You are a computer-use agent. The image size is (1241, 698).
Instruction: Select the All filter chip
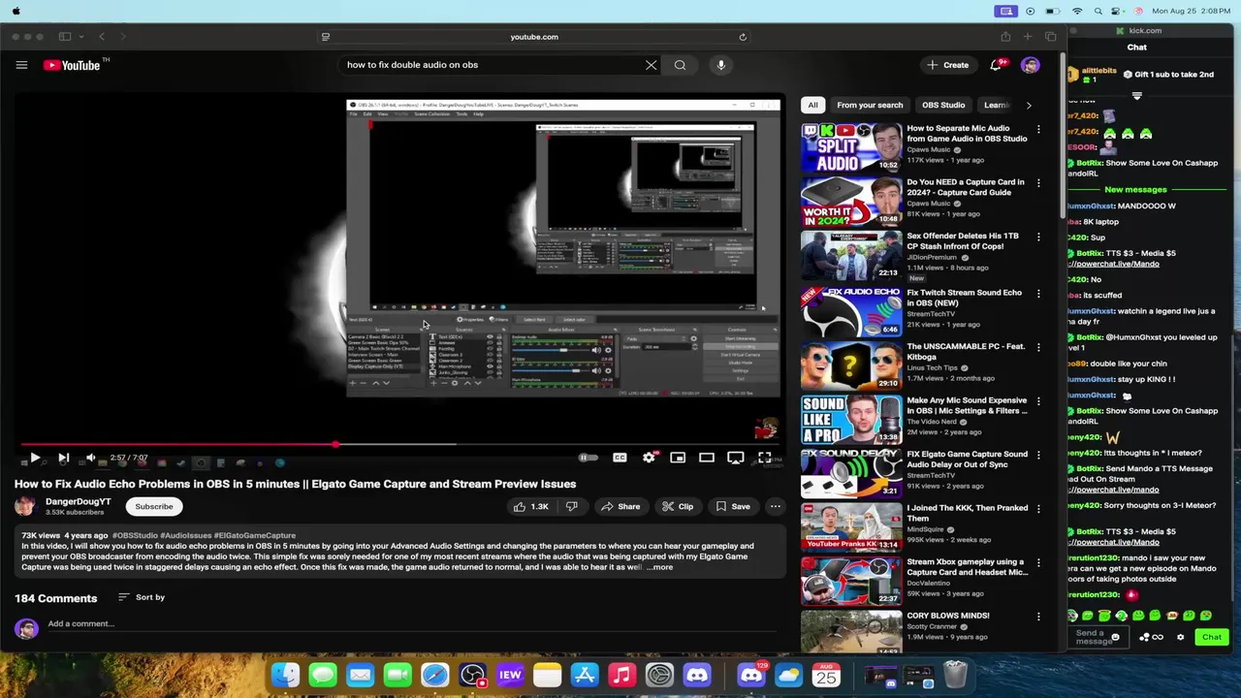(812, 105)
